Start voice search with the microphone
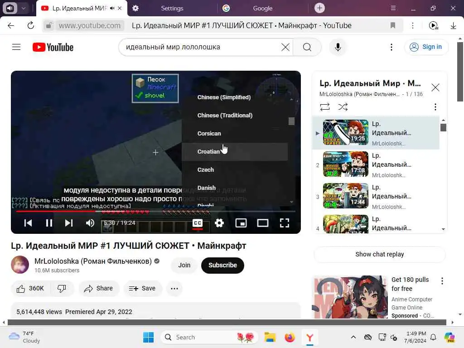This screenshot has height=348, width=464. tap(338, 47)
